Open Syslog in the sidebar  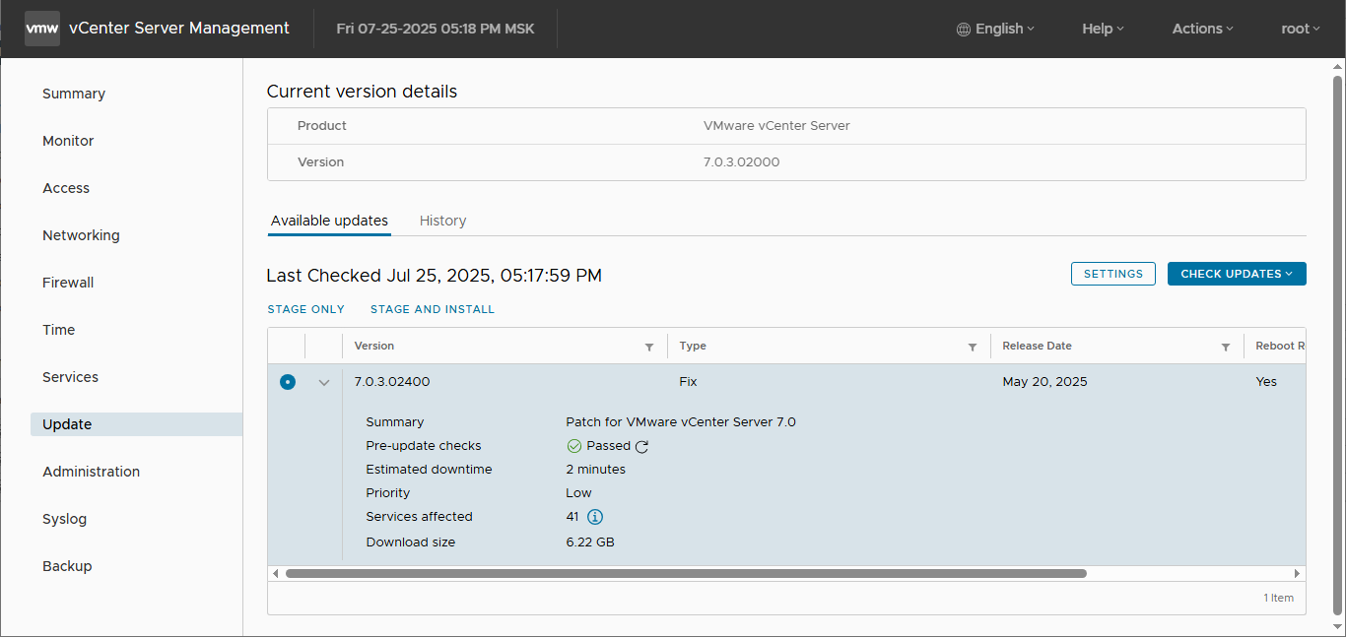pos(64,519)
